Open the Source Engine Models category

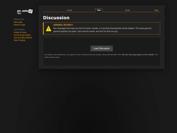click(23, 38)
